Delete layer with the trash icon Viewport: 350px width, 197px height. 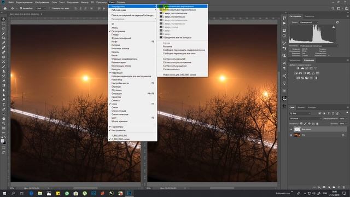point(343,187)
